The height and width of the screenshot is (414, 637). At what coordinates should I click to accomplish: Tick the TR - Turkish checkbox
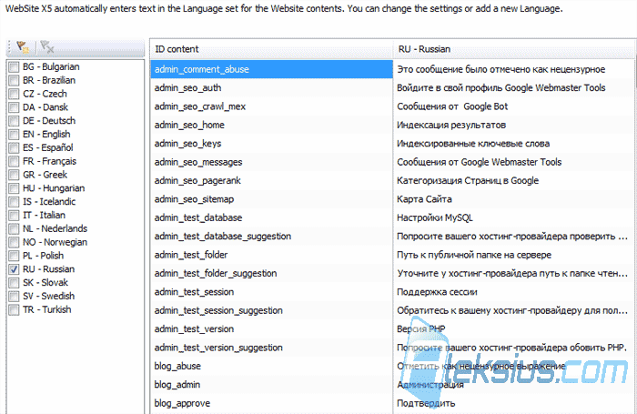click(x=14, y=309)
